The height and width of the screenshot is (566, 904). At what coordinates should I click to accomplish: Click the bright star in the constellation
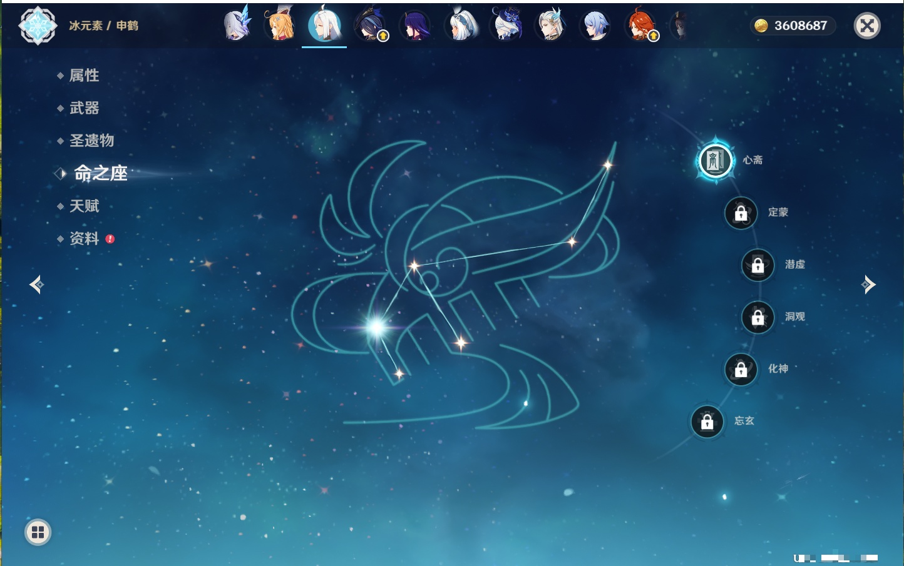point(377,326)
